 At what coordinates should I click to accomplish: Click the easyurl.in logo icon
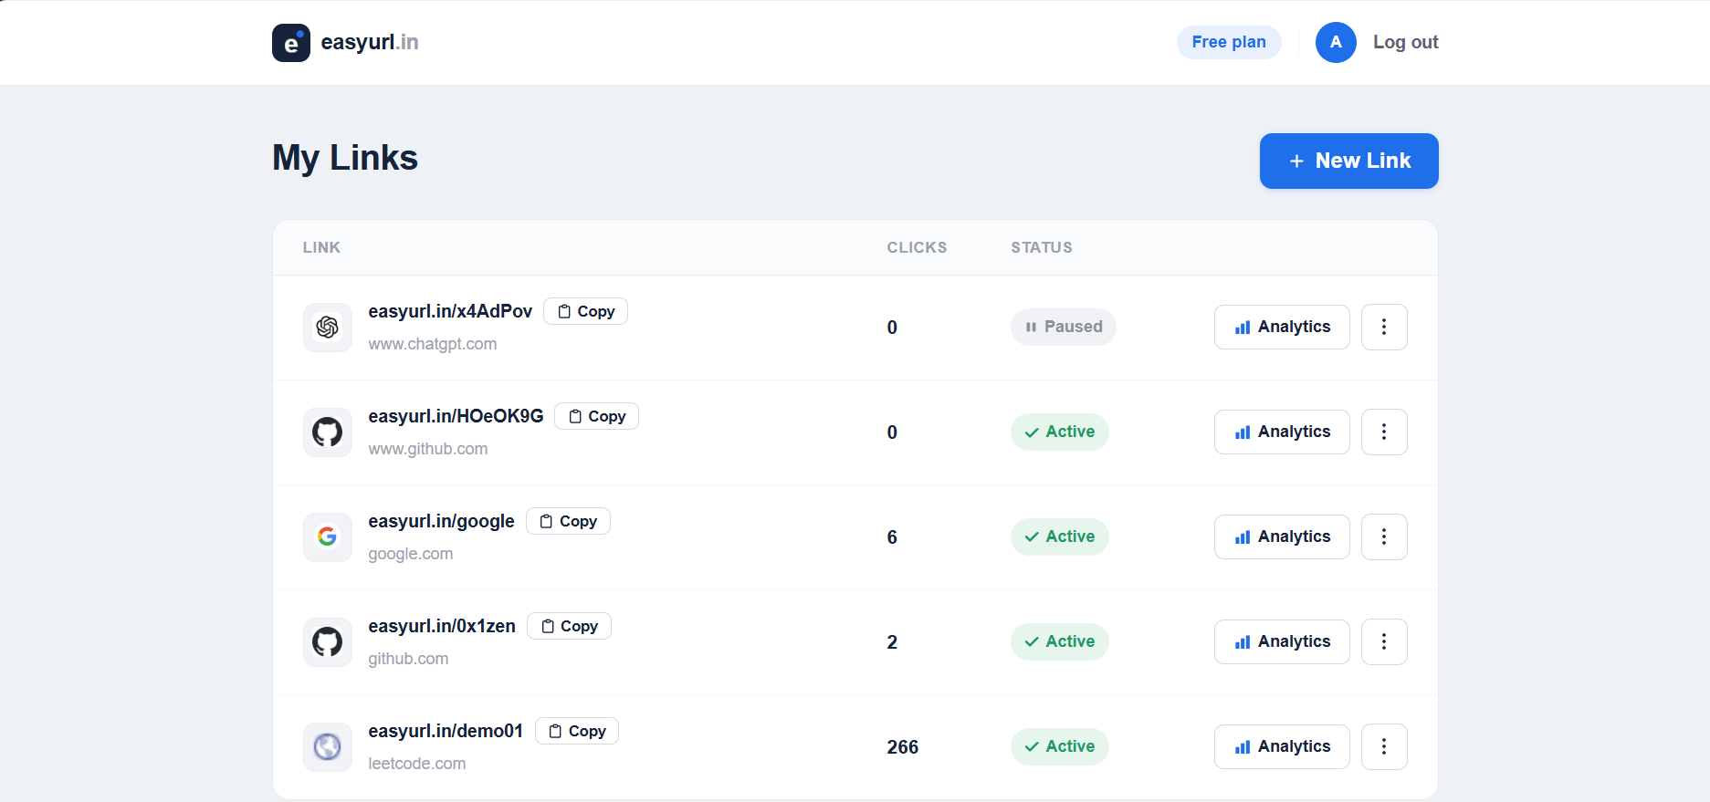click(290, 43)
